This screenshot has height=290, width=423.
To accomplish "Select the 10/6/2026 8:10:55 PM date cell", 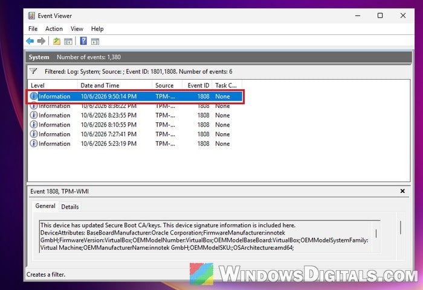I will pyautogui.click(x=109, y=125).
